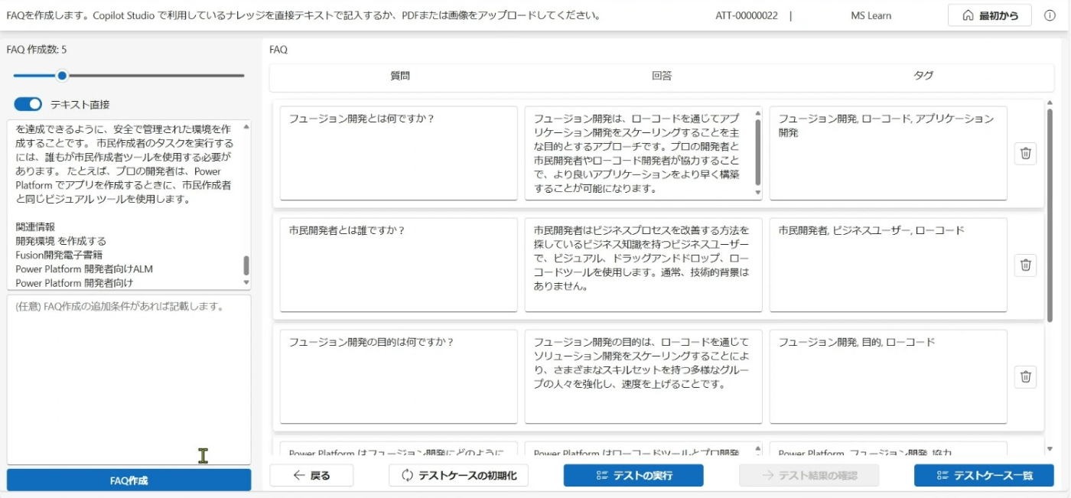1071x498 pixels.
Task: Click the Power Platform question field at bottom
Action: pos(399,450)
